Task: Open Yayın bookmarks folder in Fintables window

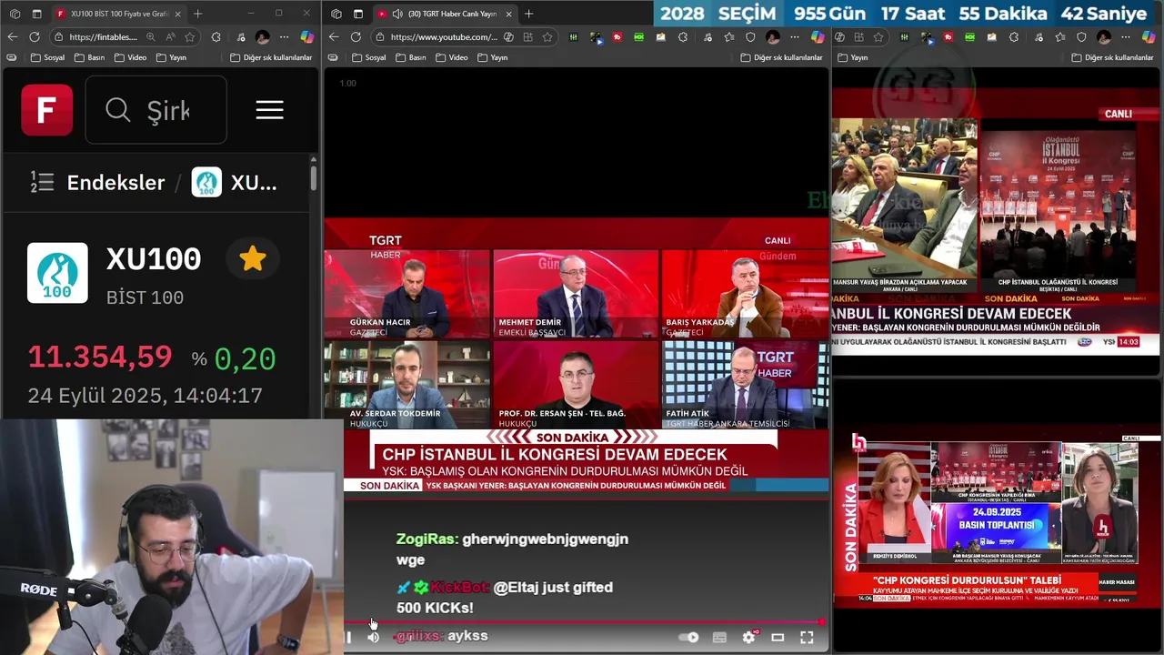Action: pyautogui.click(x=171, y=57)
